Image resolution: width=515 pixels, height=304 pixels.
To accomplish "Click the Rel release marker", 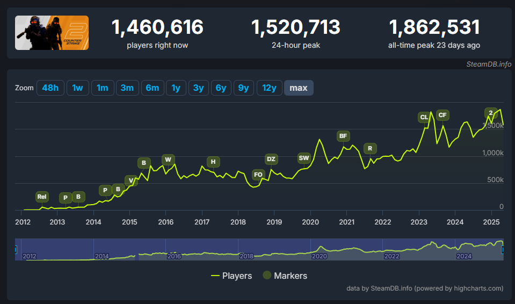I will point(42,197).
